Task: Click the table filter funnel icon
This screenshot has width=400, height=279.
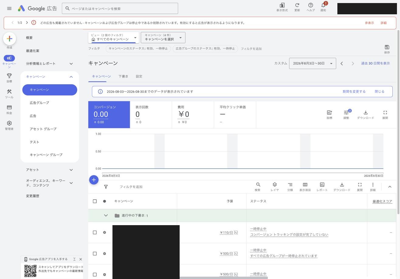Action: click(x=106, y=187)
